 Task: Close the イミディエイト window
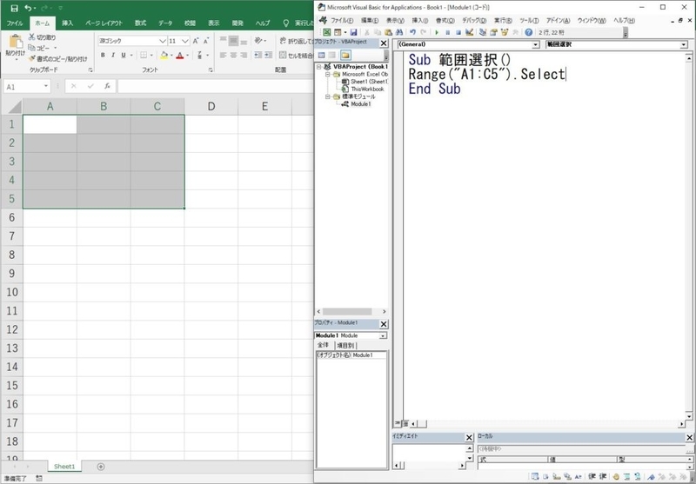[469, 437]
